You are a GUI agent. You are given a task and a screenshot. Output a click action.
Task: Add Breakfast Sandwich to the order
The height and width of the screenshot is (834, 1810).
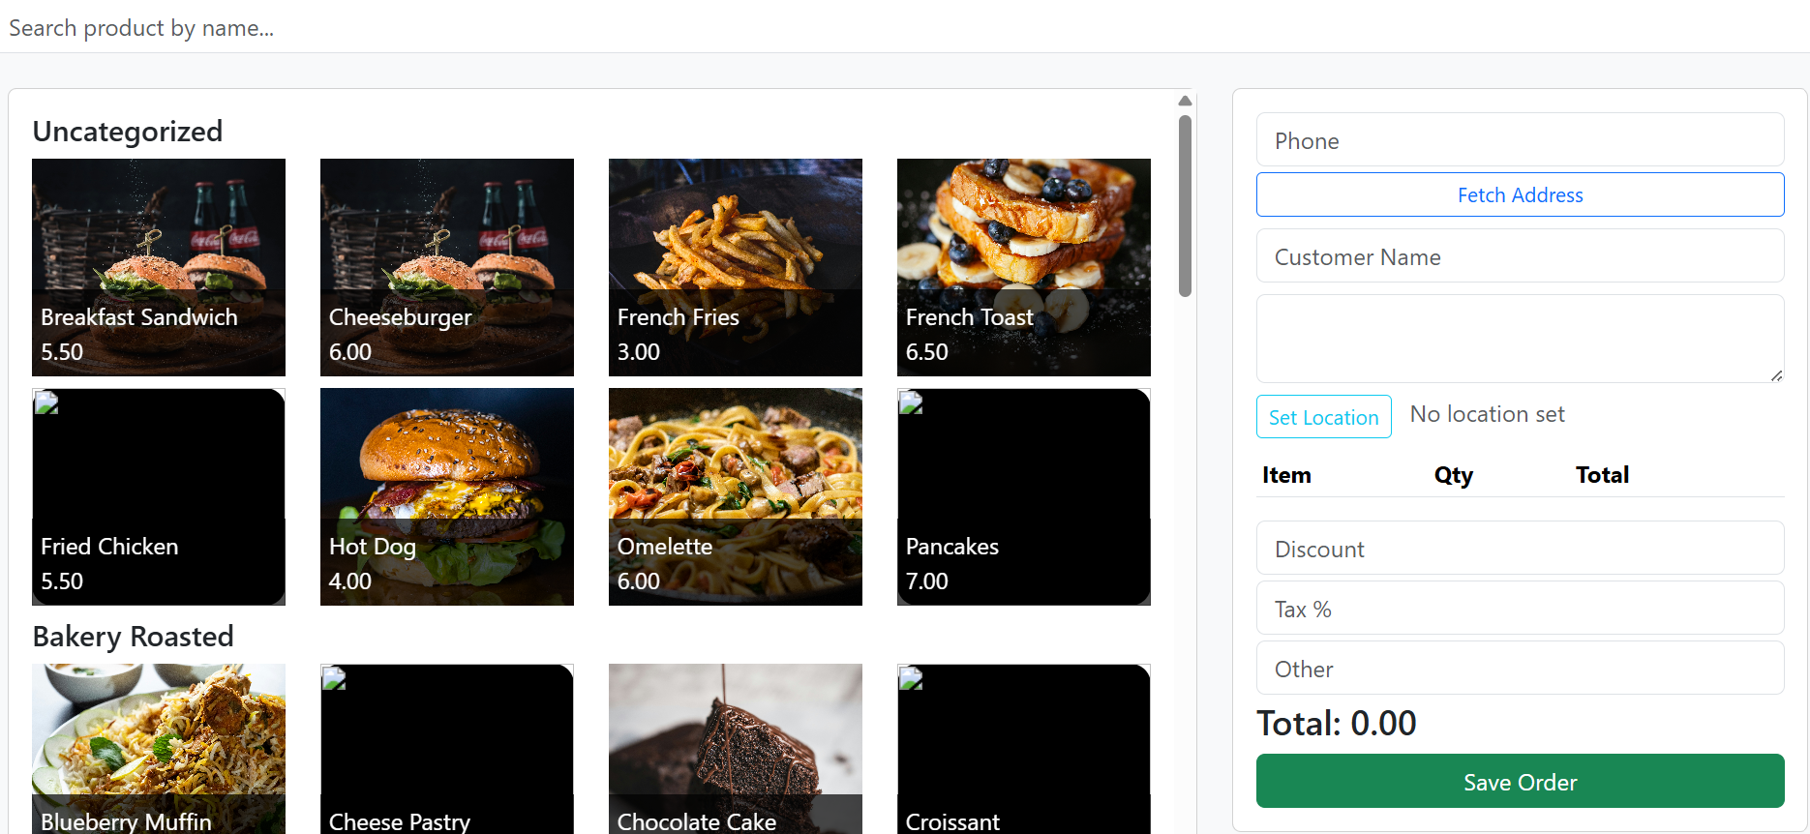(x=159, y=267)
